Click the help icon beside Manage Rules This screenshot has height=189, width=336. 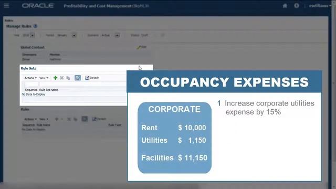(x=35, y=26)
